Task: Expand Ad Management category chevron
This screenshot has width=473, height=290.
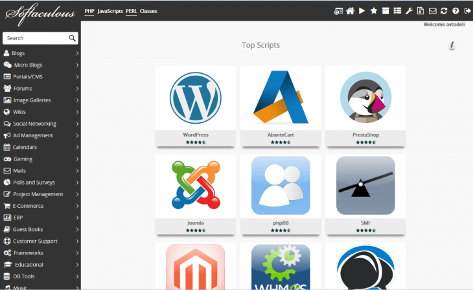Action: pos(77,136)
